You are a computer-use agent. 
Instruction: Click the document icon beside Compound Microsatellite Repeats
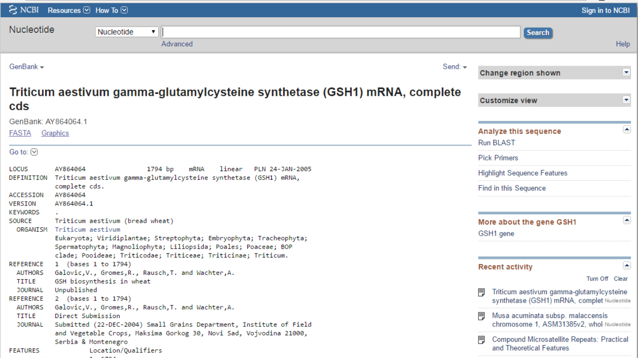coord(482,340)
